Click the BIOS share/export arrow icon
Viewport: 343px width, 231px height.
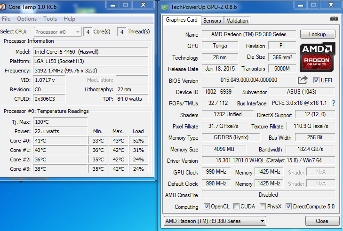click(303, 80)
